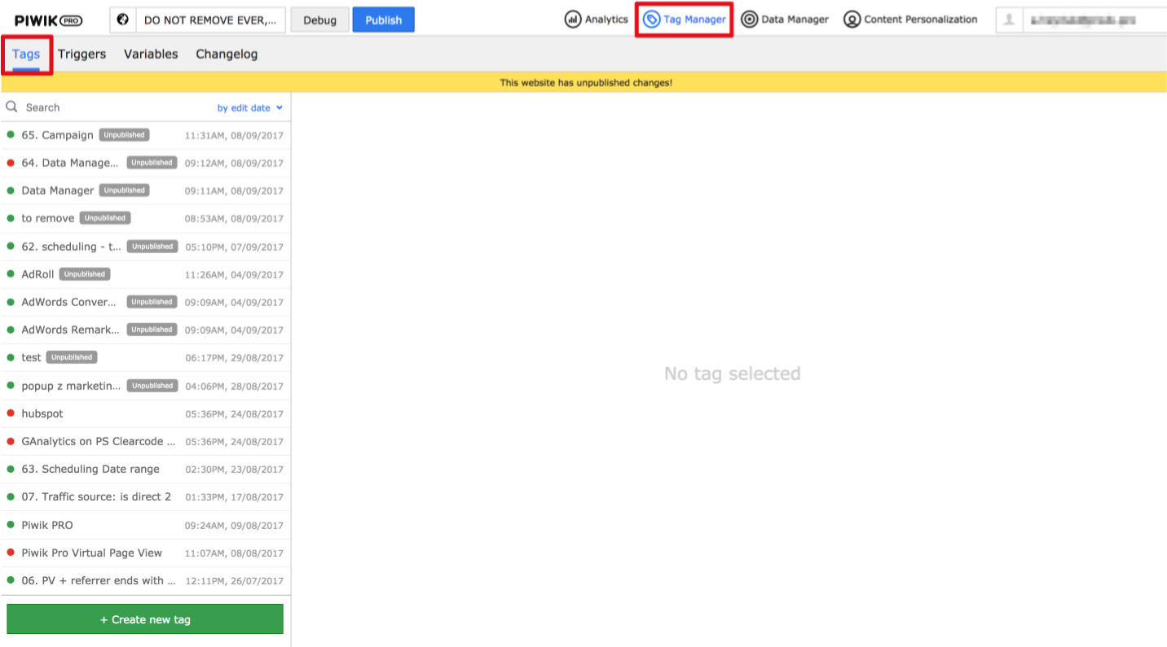Open Analytics module

coord(597,20)
